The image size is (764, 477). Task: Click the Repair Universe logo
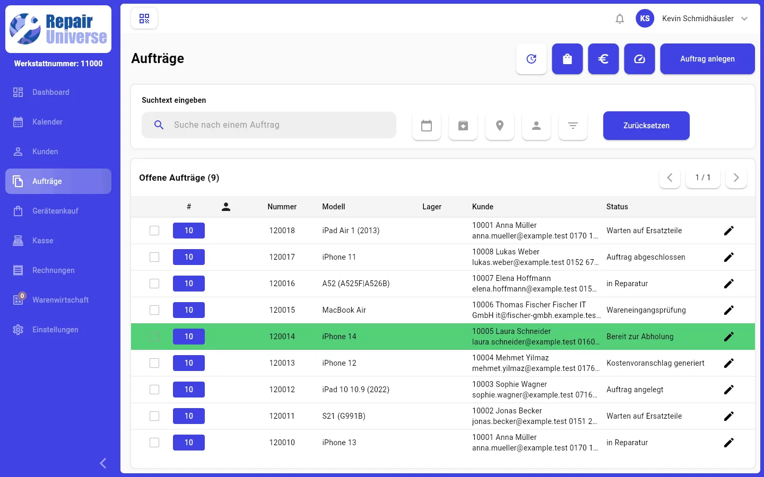coord(58,29)
